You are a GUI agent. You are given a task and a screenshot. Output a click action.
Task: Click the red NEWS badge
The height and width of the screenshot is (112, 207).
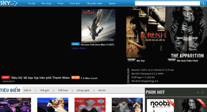(6, 77)
